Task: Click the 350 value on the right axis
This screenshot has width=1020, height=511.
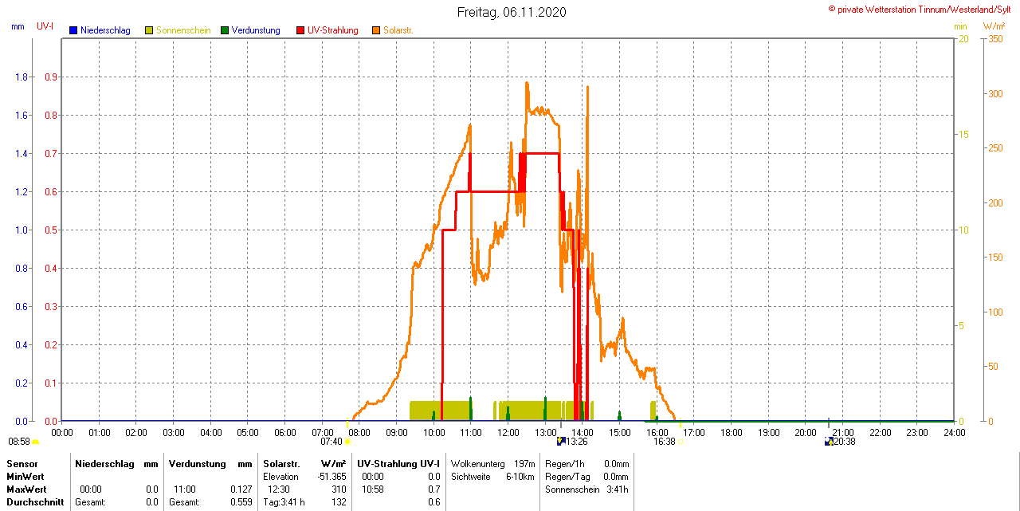Action: click(995, 38)
